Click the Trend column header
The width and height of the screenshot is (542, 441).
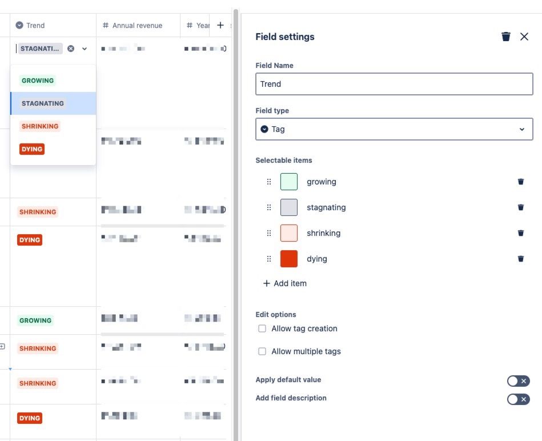pyautogui.click(x=53, y=25)
